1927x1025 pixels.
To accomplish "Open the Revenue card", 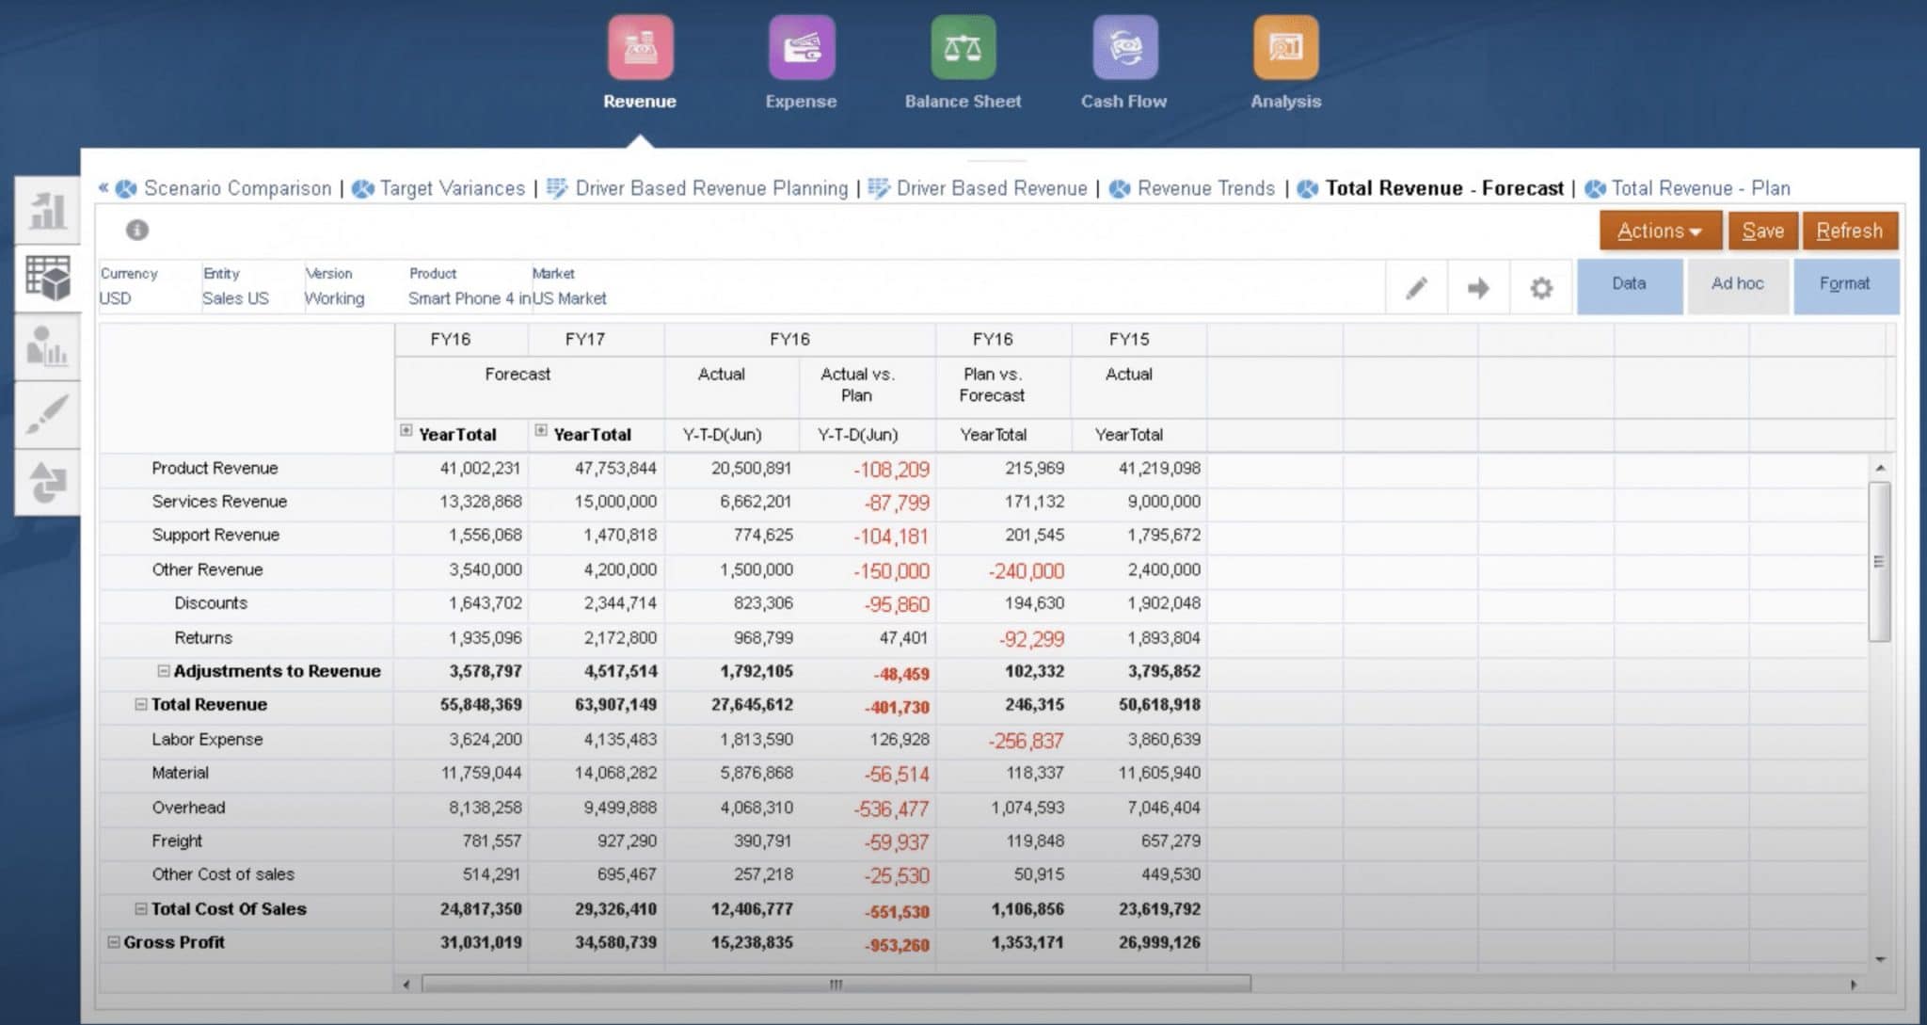I will 640,45.
